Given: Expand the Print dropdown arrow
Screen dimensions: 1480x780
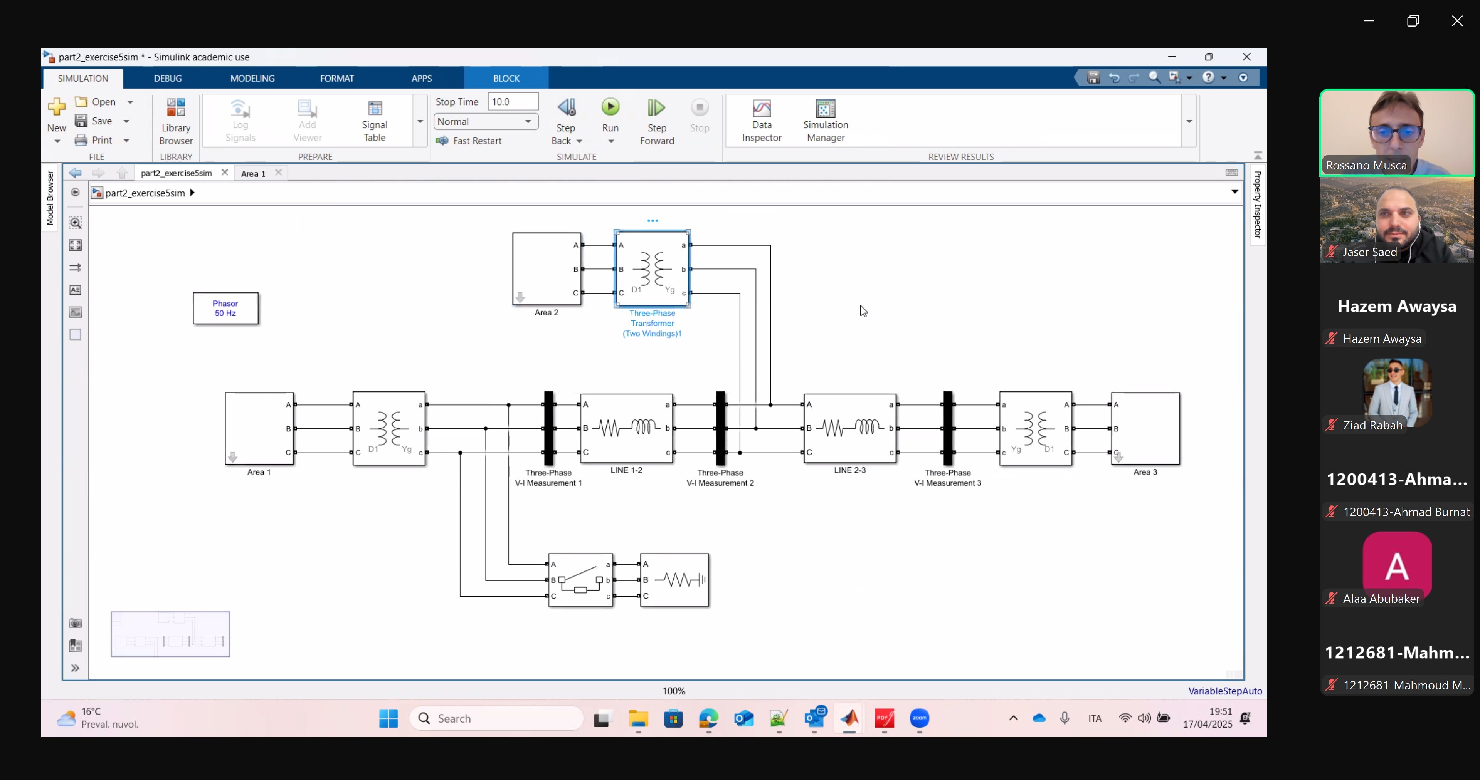Looking at the screenshot, I should (127, 140).
